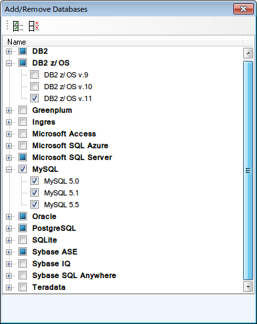257x324 pixels.
Task: Expand the Greenplum node
Action: coord(9,111)
